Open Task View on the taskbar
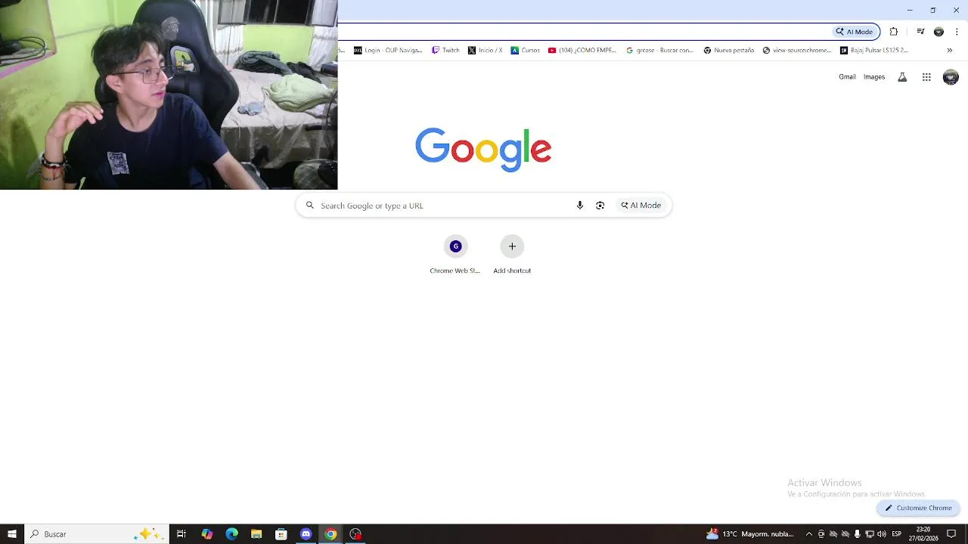 click(x=181, y=534)
